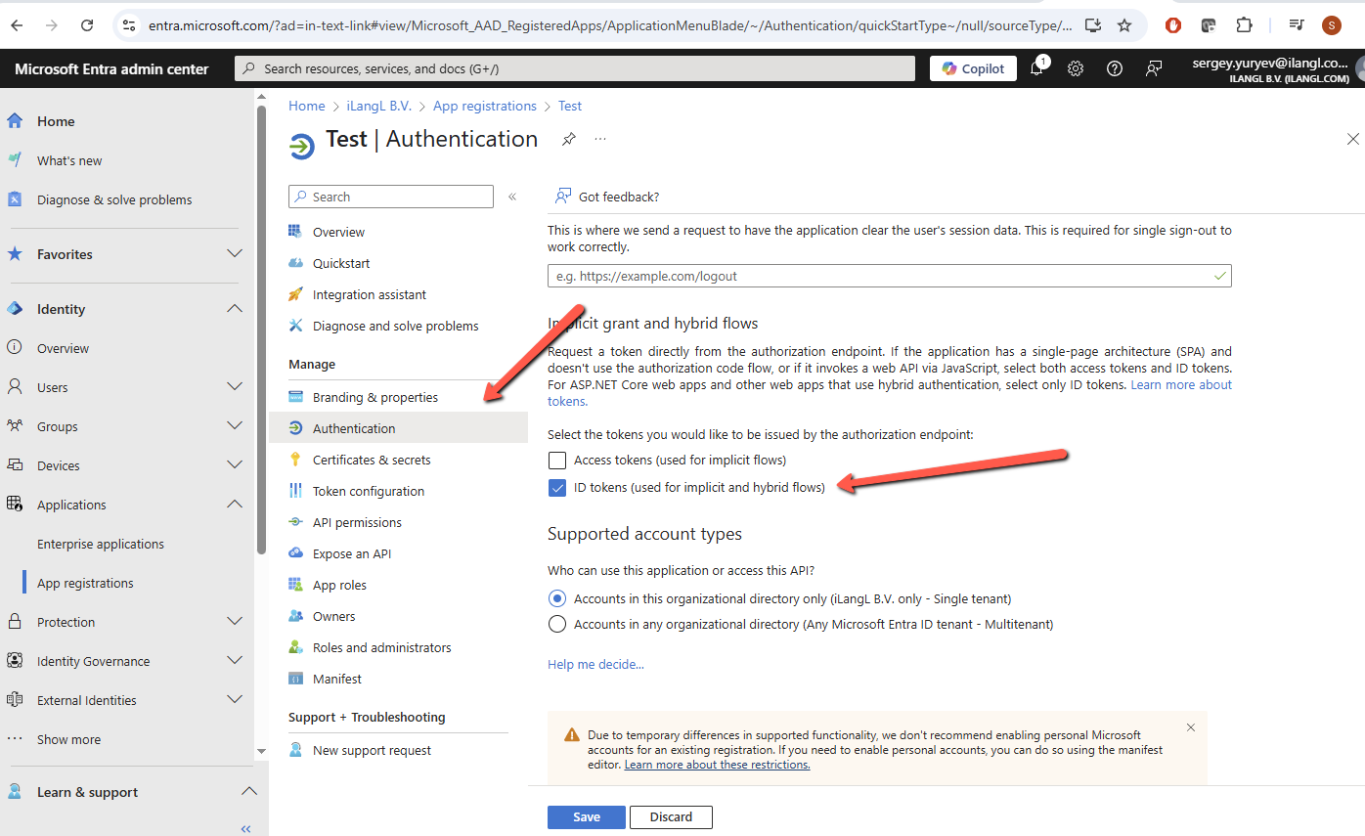Select single tenant accounts radio option

coord(557,598)
